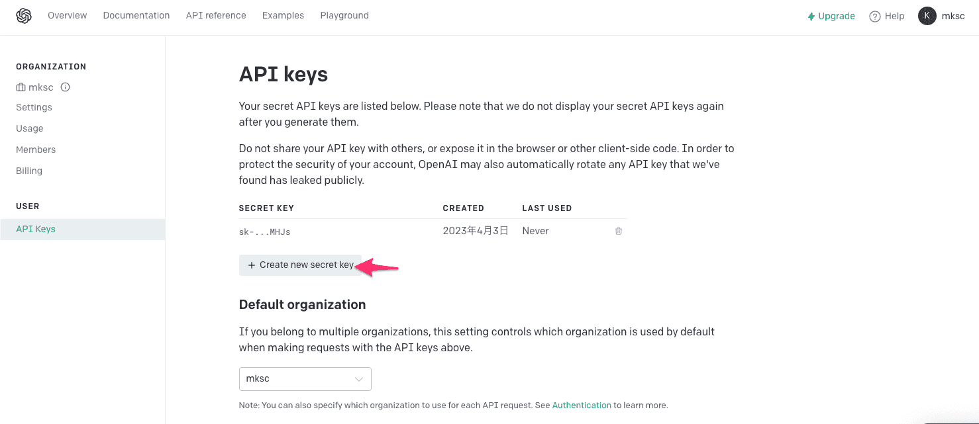Viewport: 979px width, 424px height.
Task: Open API reference in top navigation
Action: [216, 15]
